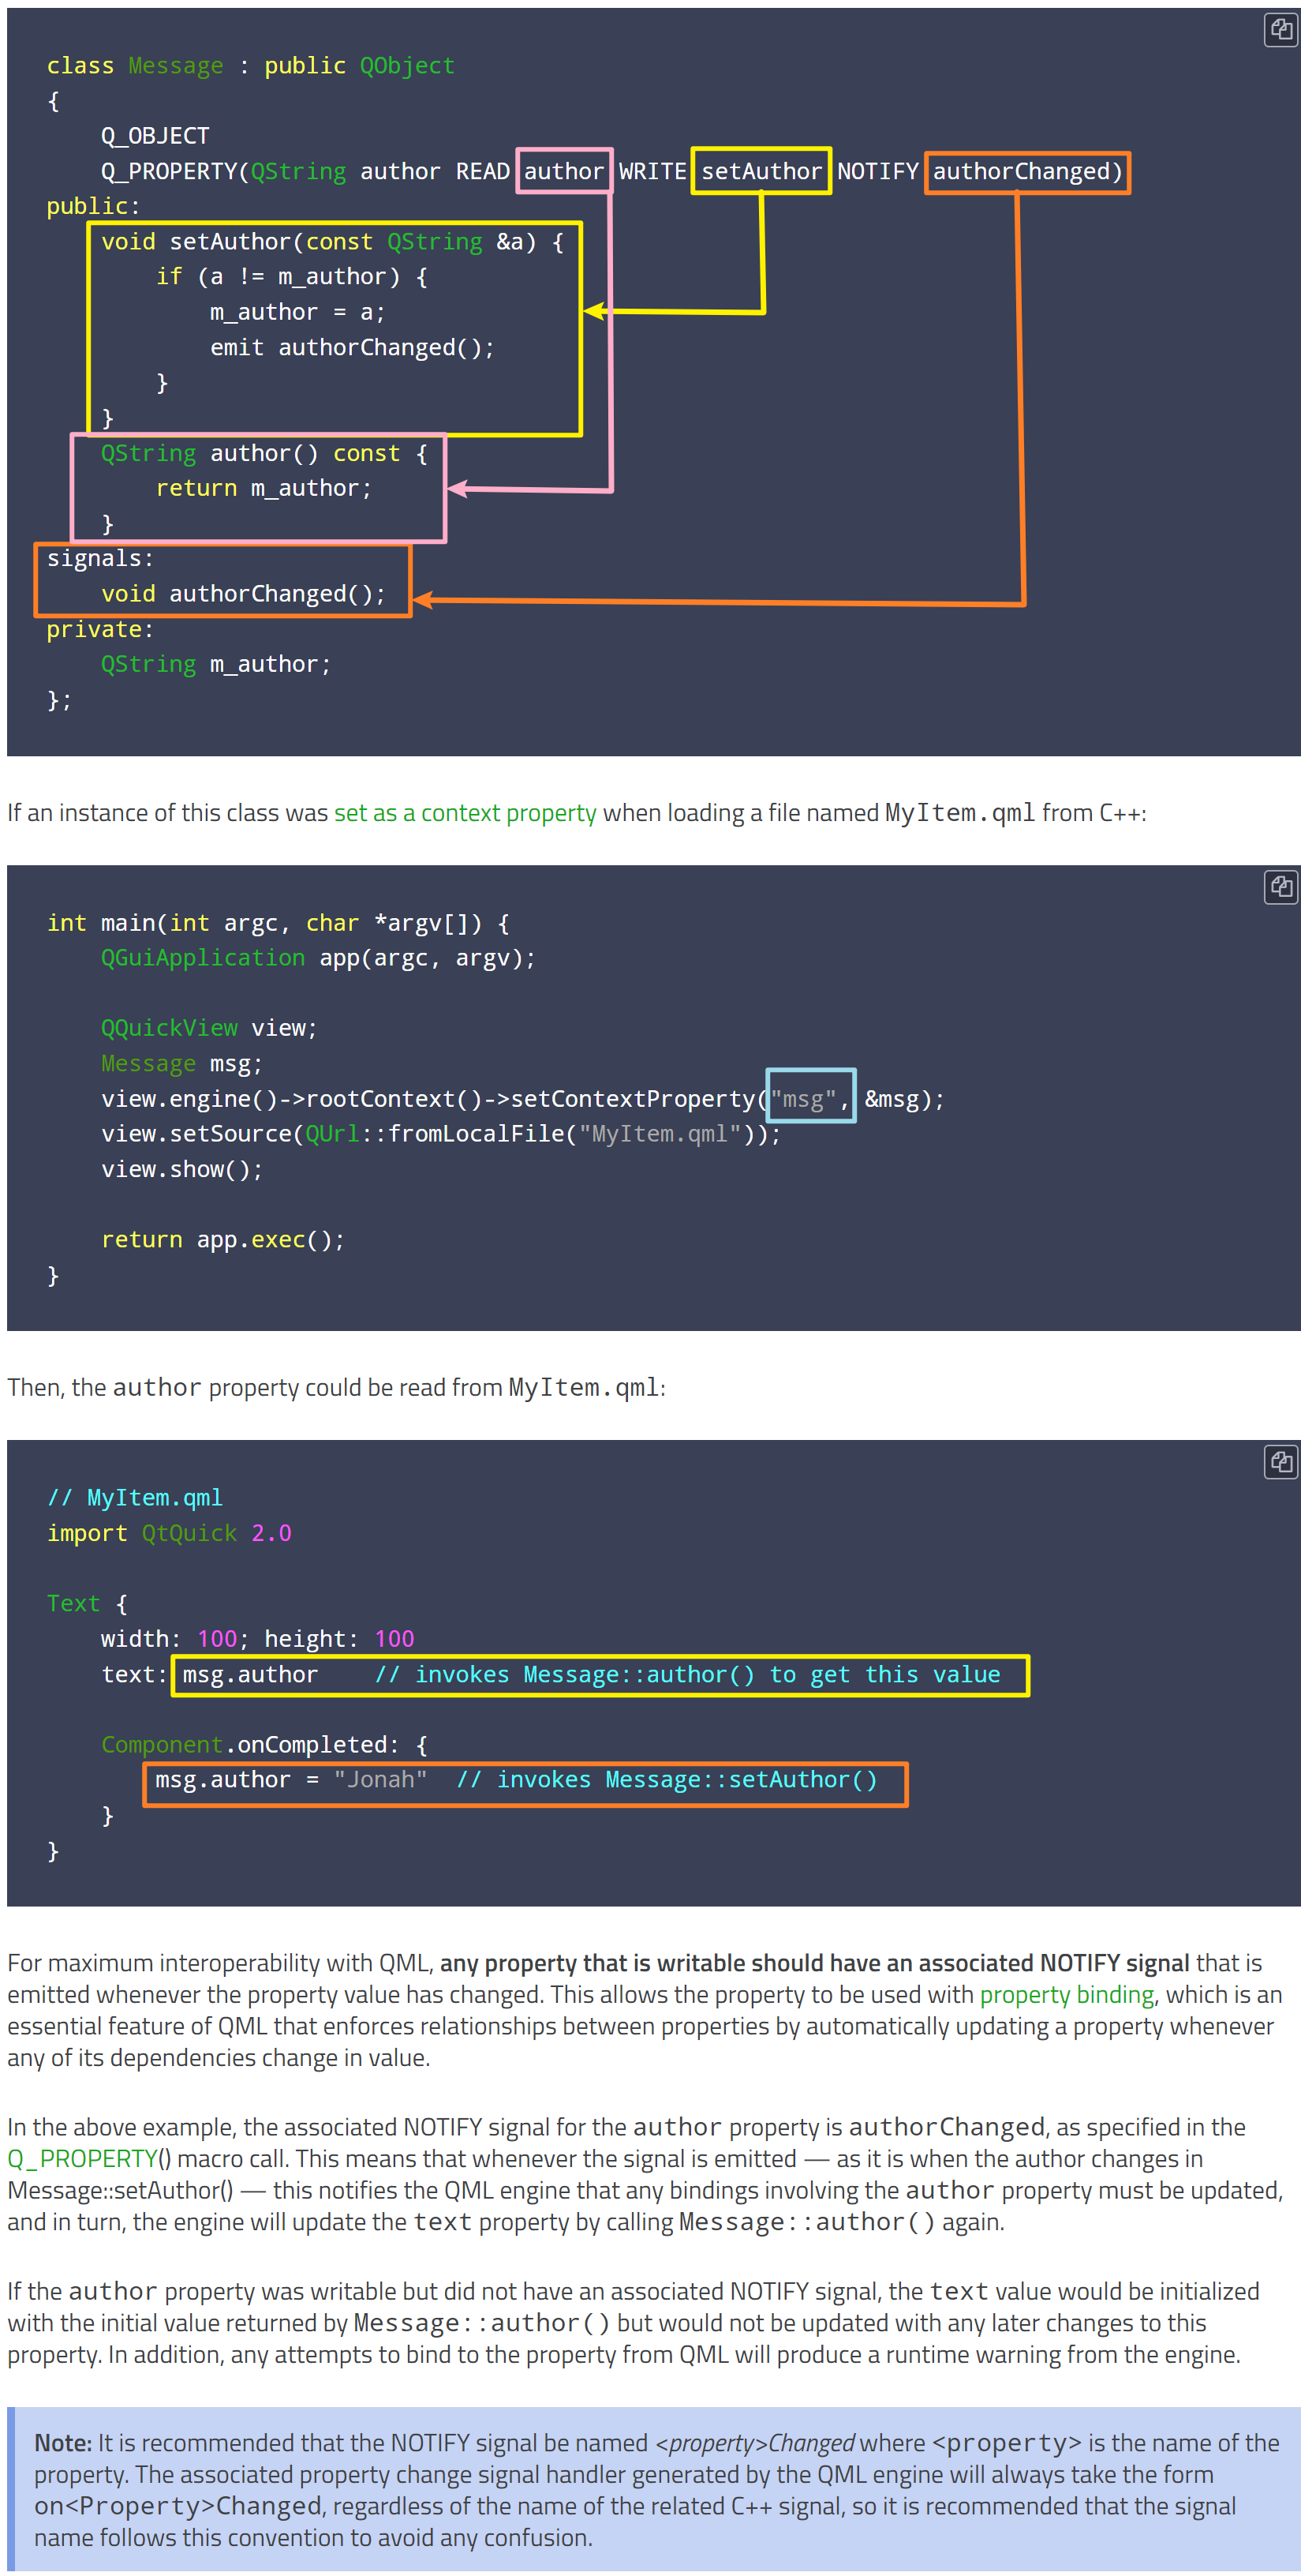The width and height of the screenshot is (1301, 2576).
Task: Open the Q_PROPERTY macro link
Action: point(83,2158)
